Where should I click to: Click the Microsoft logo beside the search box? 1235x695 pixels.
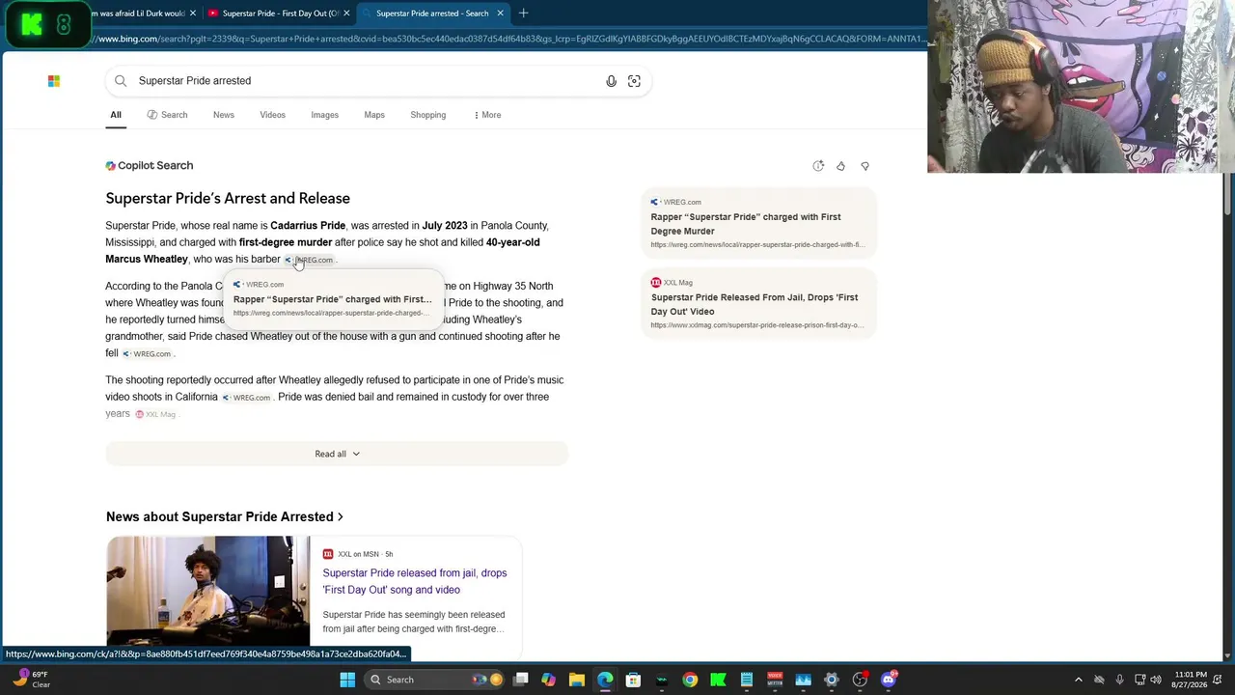click(x=54, y=81)
